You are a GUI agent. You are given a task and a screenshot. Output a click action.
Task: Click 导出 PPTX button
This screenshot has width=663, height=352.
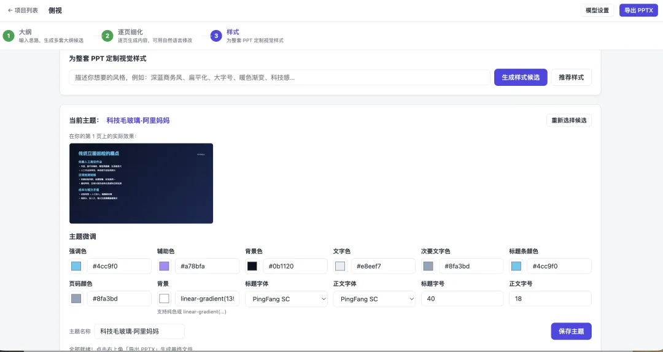tap(638, 10)
